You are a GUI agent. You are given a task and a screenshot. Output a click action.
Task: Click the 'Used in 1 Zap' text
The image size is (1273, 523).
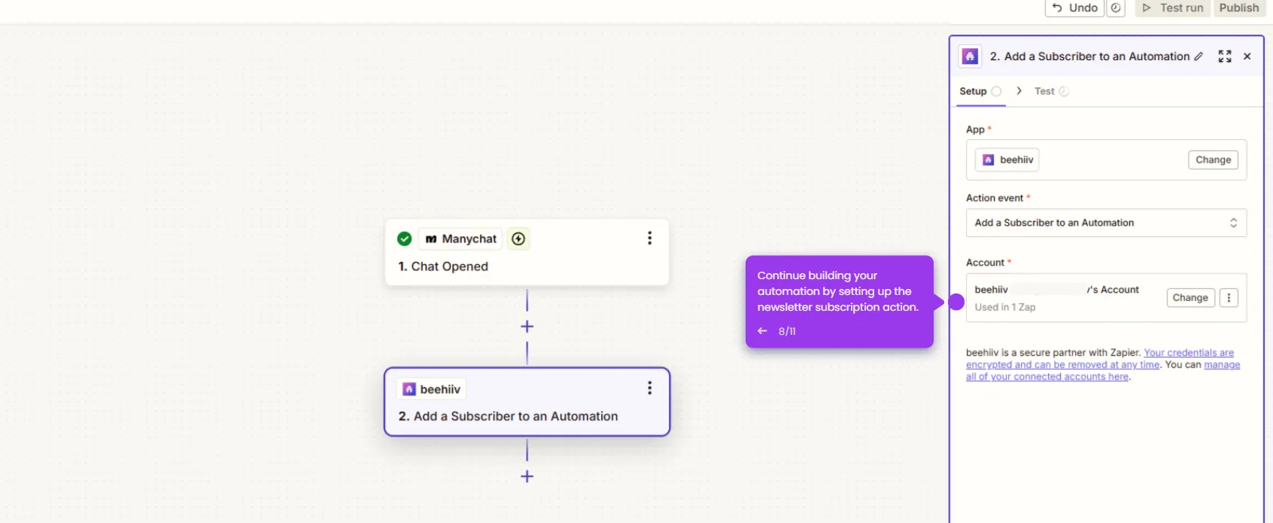pyautogui.click(x=1005, y=307)
